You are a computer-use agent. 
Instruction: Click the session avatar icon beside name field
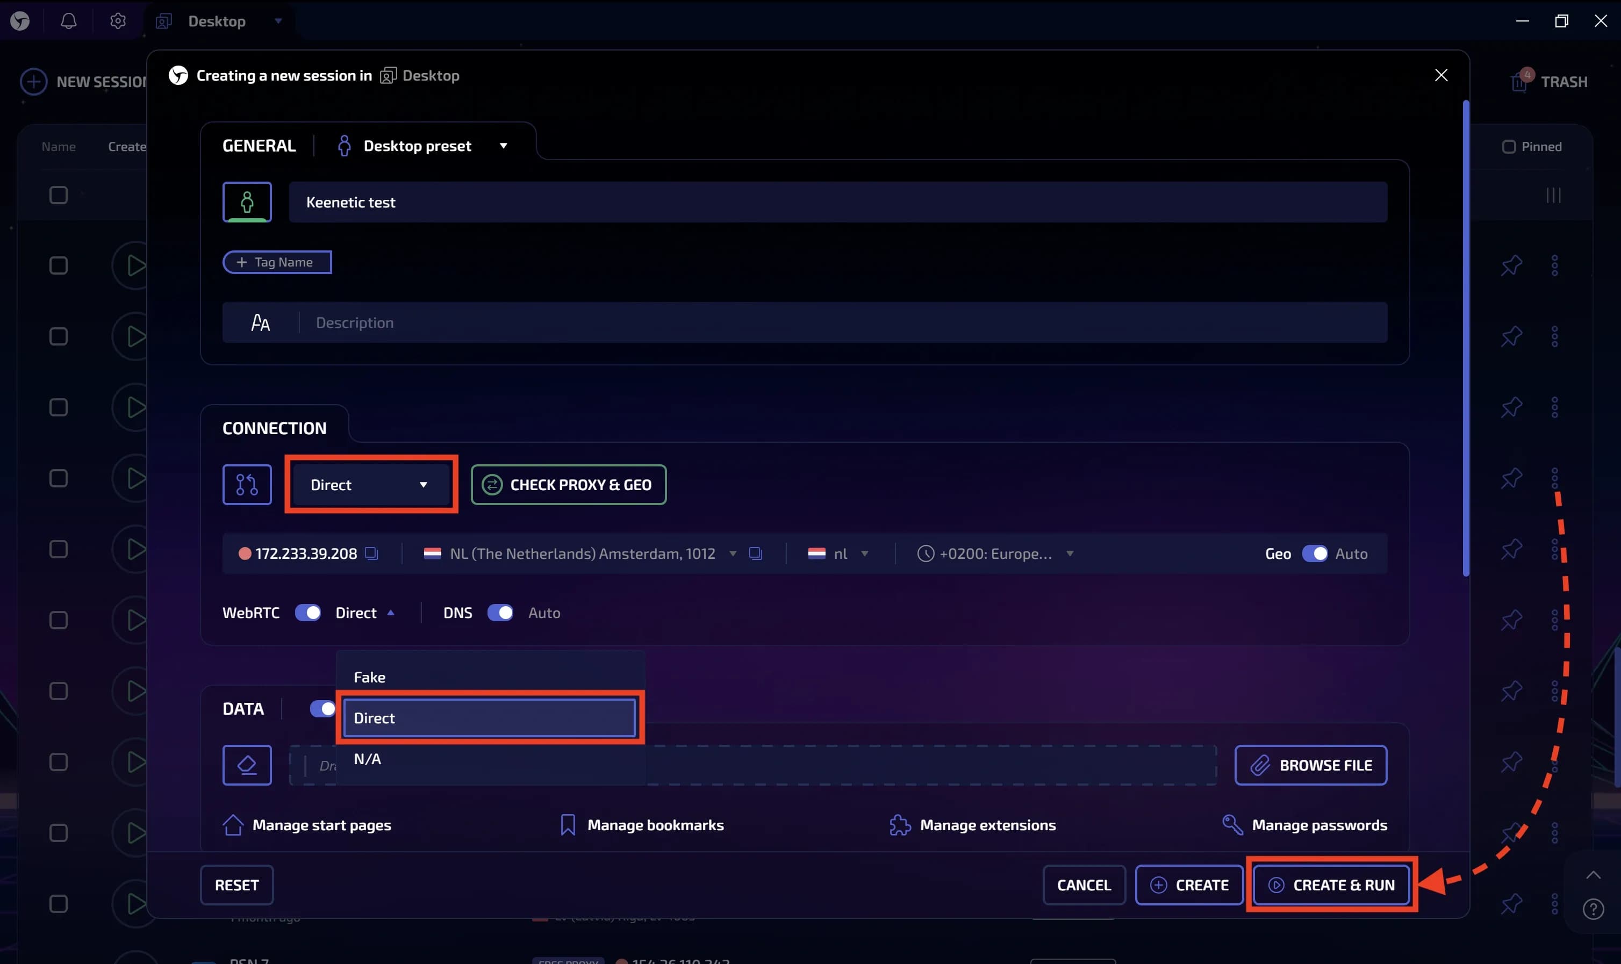point(247,202)
